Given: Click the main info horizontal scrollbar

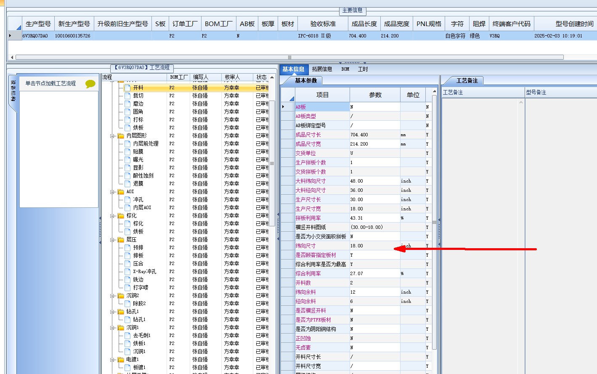Looking at the screenshot, I should [x=289, y=57].
